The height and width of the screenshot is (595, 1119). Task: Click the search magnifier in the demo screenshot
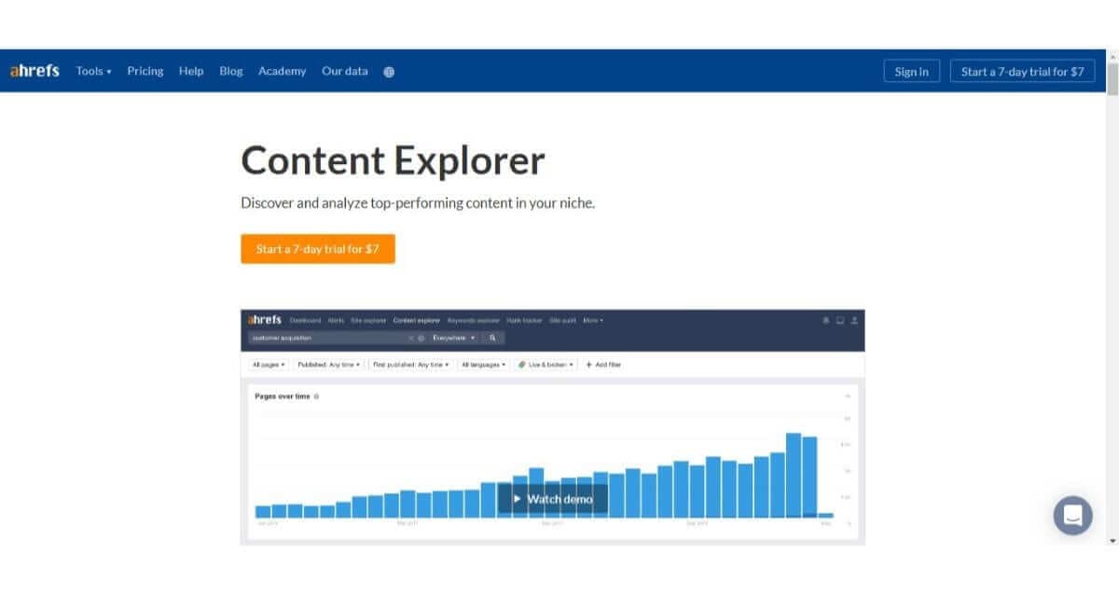[492, 338]
